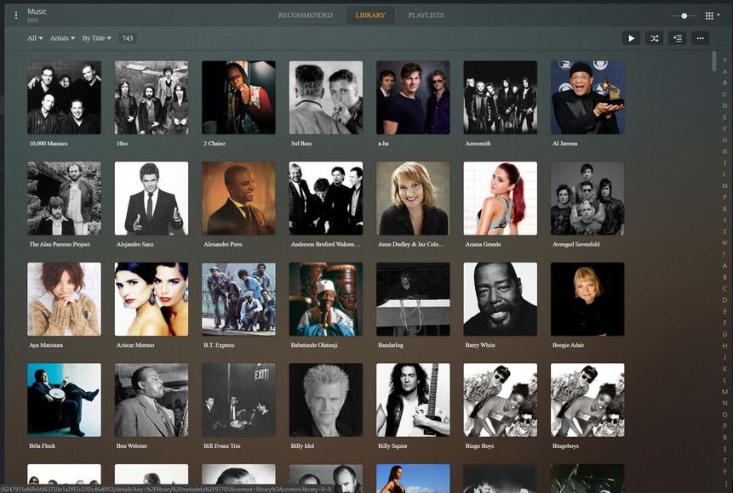733x493 pixels.
Task: Open the 10,000 Maniacs artist poster
Action: (64, 98)
